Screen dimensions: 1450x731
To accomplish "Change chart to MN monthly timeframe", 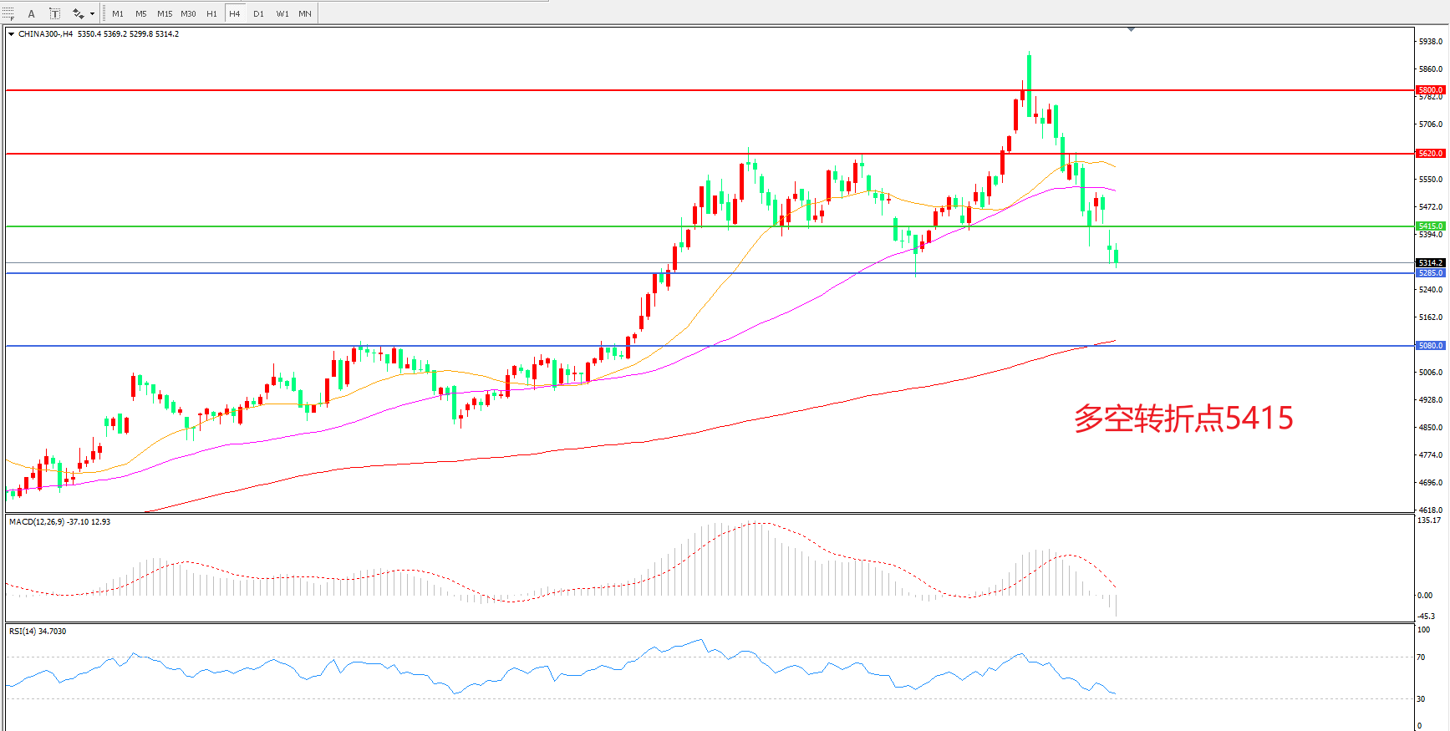I will click(305, 13).
